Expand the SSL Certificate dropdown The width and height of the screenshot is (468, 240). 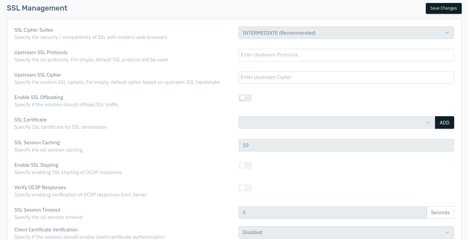pyautogui.click(x=336, y=122)
